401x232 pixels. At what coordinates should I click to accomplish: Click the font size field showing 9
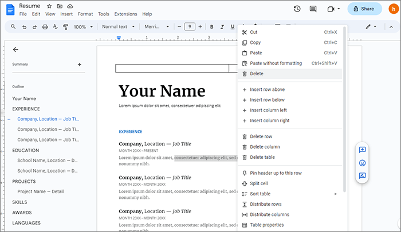pos(190,26)
